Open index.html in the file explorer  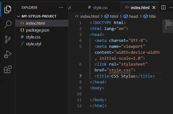click(42, 23)
